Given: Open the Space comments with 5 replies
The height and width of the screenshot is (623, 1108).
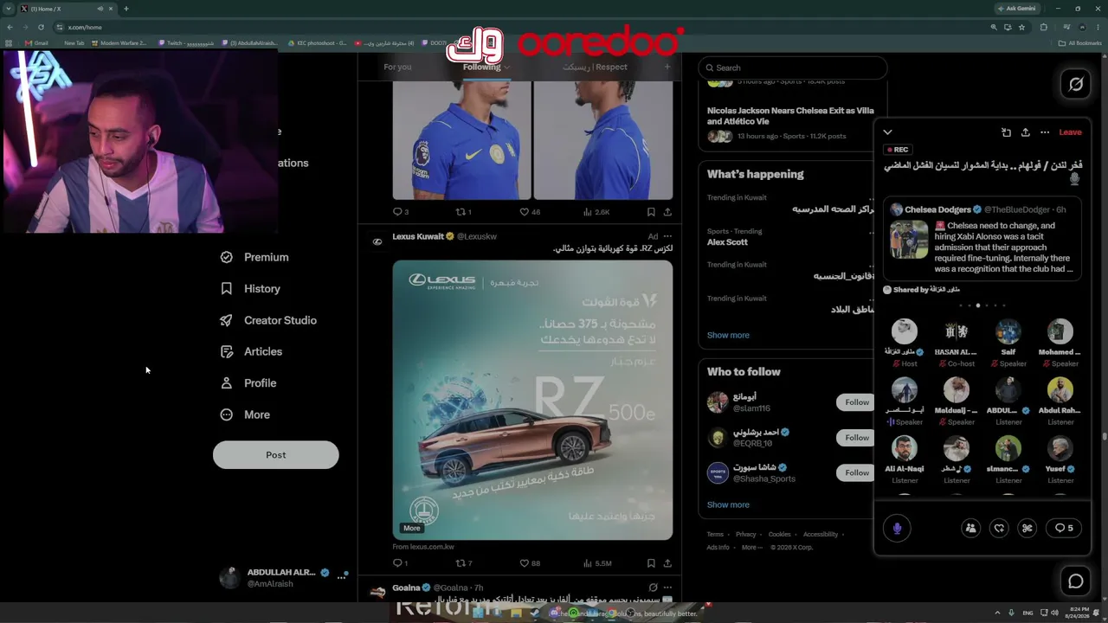Looking at the screenshot, I should pos(1064,528).
